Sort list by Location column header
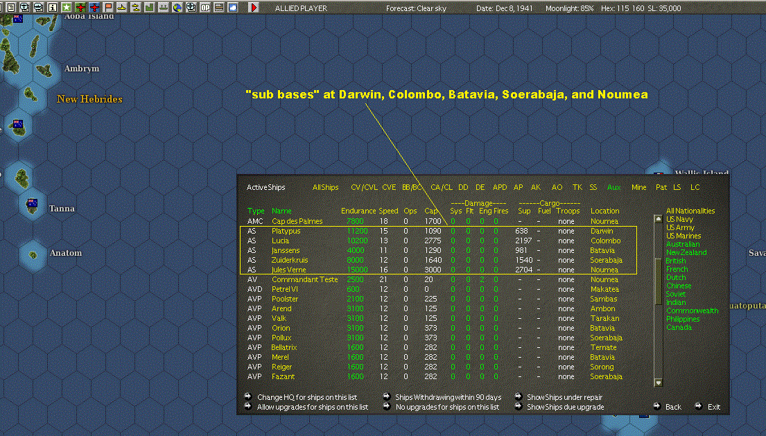 coord(604,211)
